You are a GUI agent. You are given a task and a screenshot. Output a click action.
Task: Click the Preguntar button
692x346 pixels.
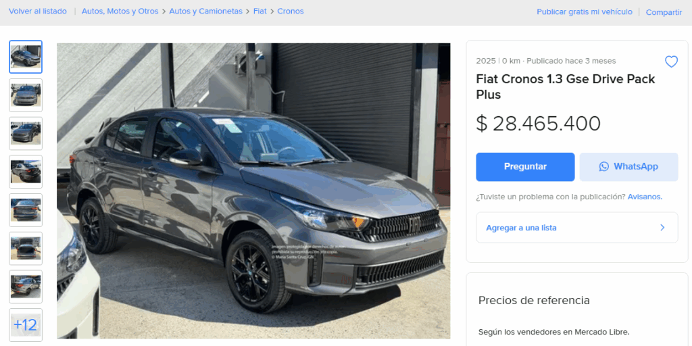click(525, 167)
